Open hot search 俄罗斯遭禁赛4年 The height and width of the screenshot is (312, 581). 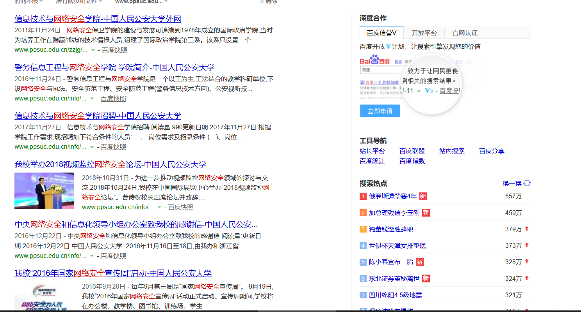393,196
